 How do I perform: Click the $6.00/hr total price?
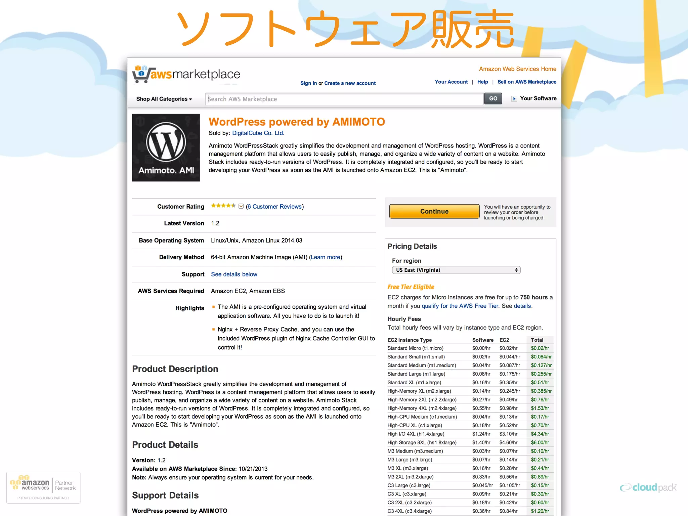tap(540, 443)
